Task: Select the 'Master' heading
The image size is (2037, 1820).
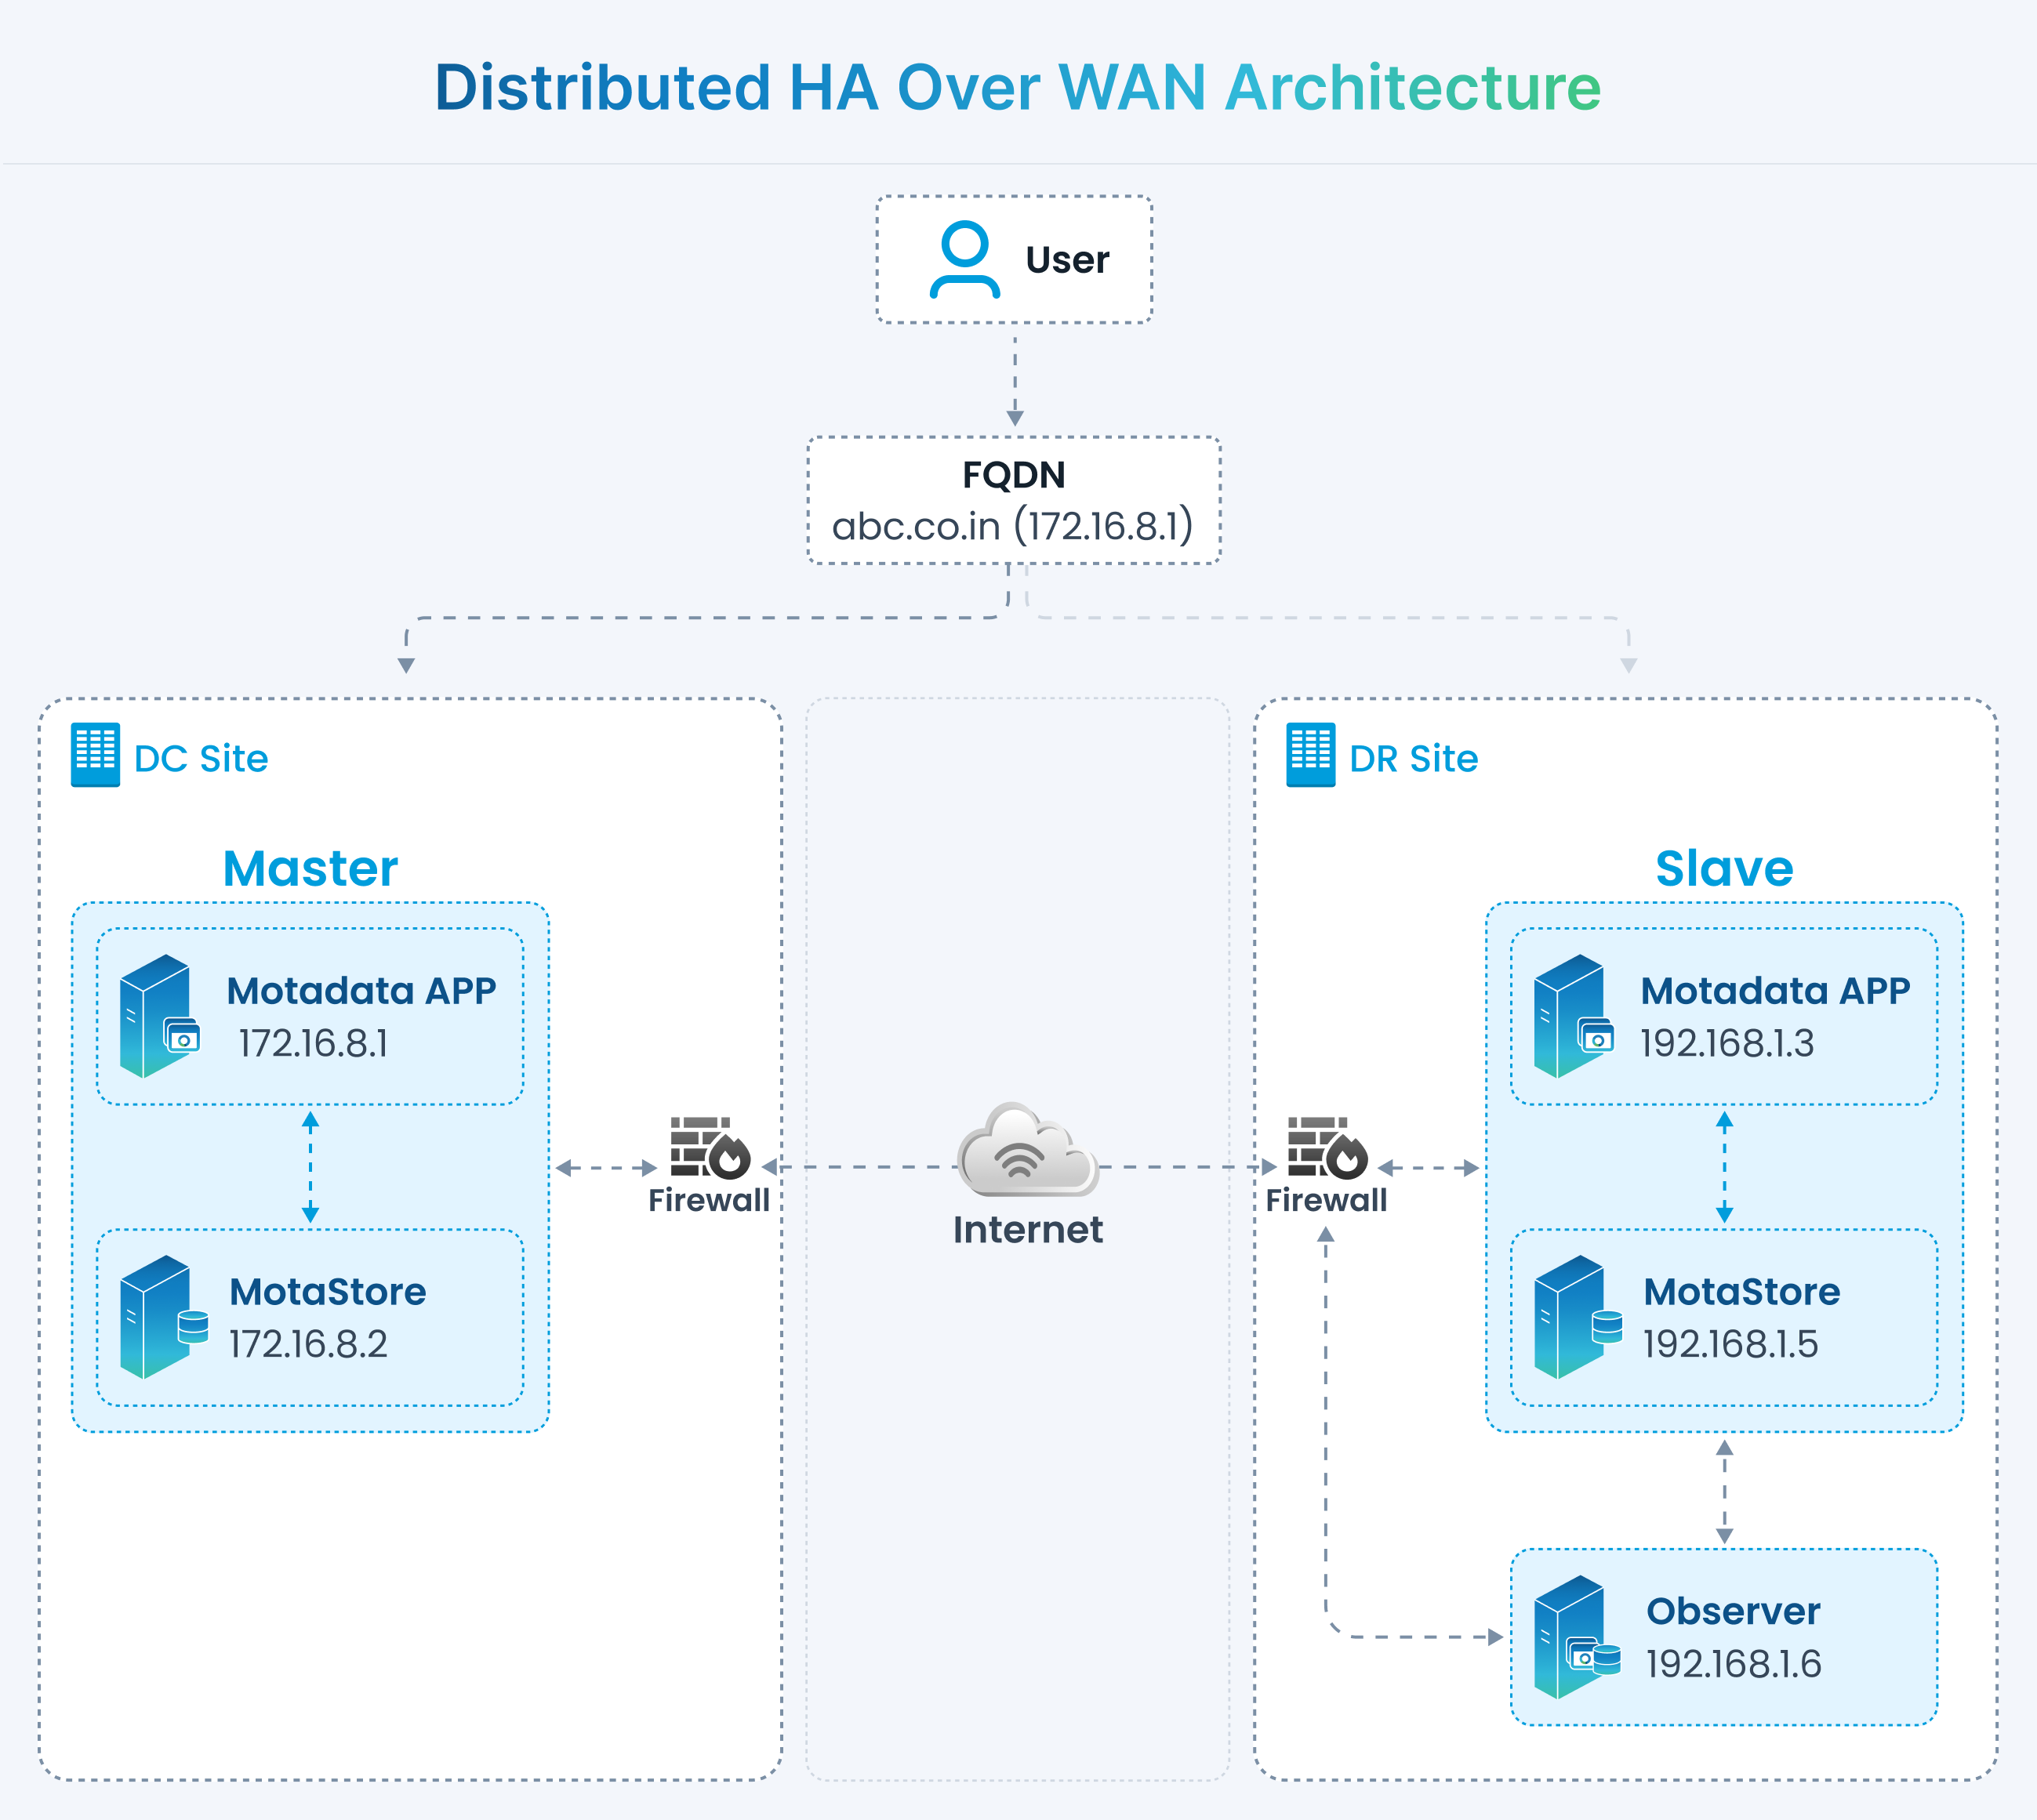Action: point(310,868)
